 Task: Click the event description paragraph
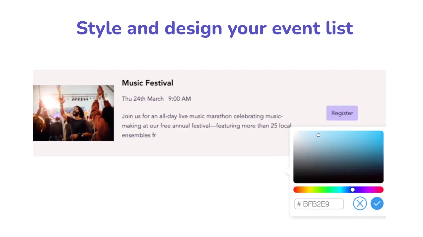206,126
